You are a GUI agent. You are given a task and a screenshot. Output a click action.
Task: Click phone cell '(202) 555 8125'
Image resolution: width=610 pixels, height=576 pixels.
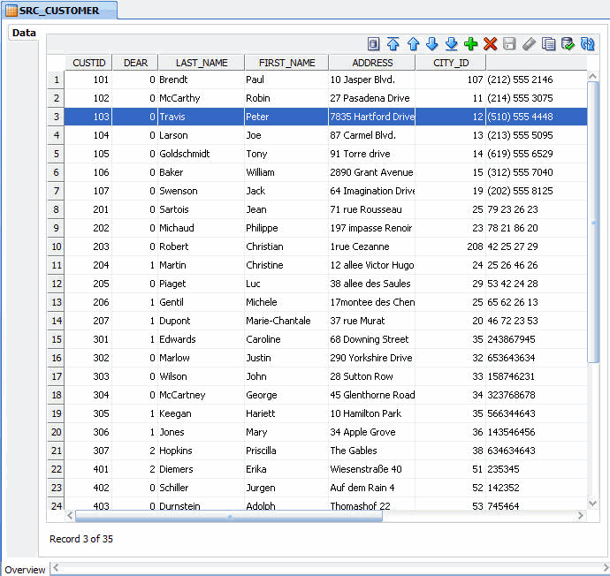tap(537, 191)
